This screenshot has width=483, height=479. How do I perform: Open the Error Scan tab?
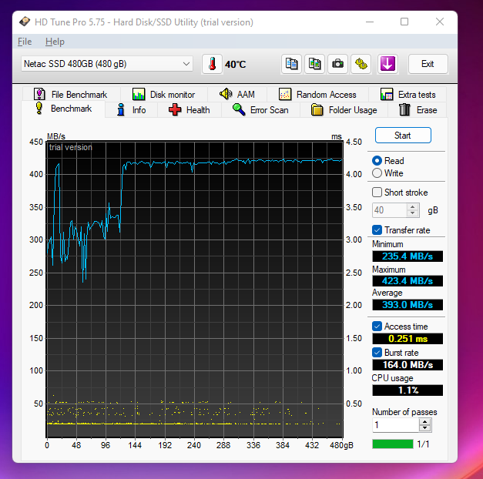(260, 110)
